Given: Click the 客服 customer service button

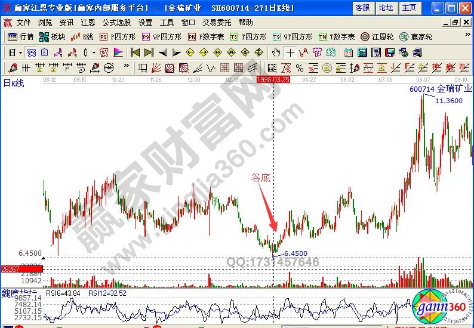Looking at the screenshot, I should pos(362,7).
